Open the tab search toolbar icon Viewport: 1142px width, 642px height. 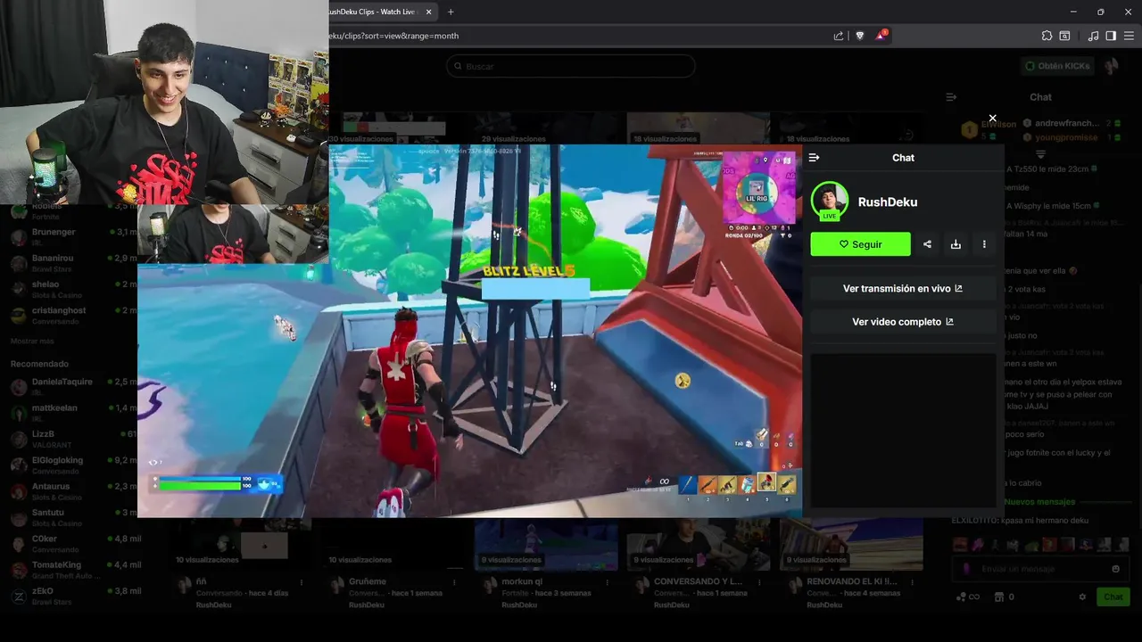click(1064, 36)
